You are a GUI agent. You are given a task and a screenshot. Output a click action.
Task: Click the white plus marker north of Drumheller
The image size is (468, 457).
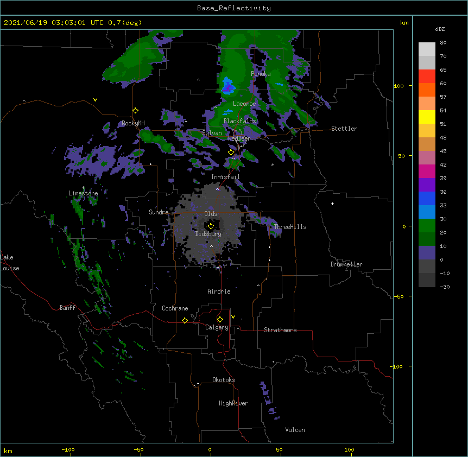coord(332,204)
